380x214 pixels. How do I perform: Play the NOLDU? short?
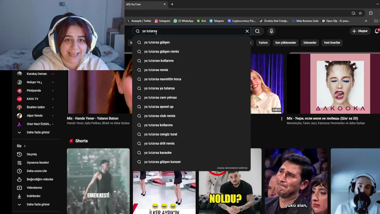coord(230,192)
